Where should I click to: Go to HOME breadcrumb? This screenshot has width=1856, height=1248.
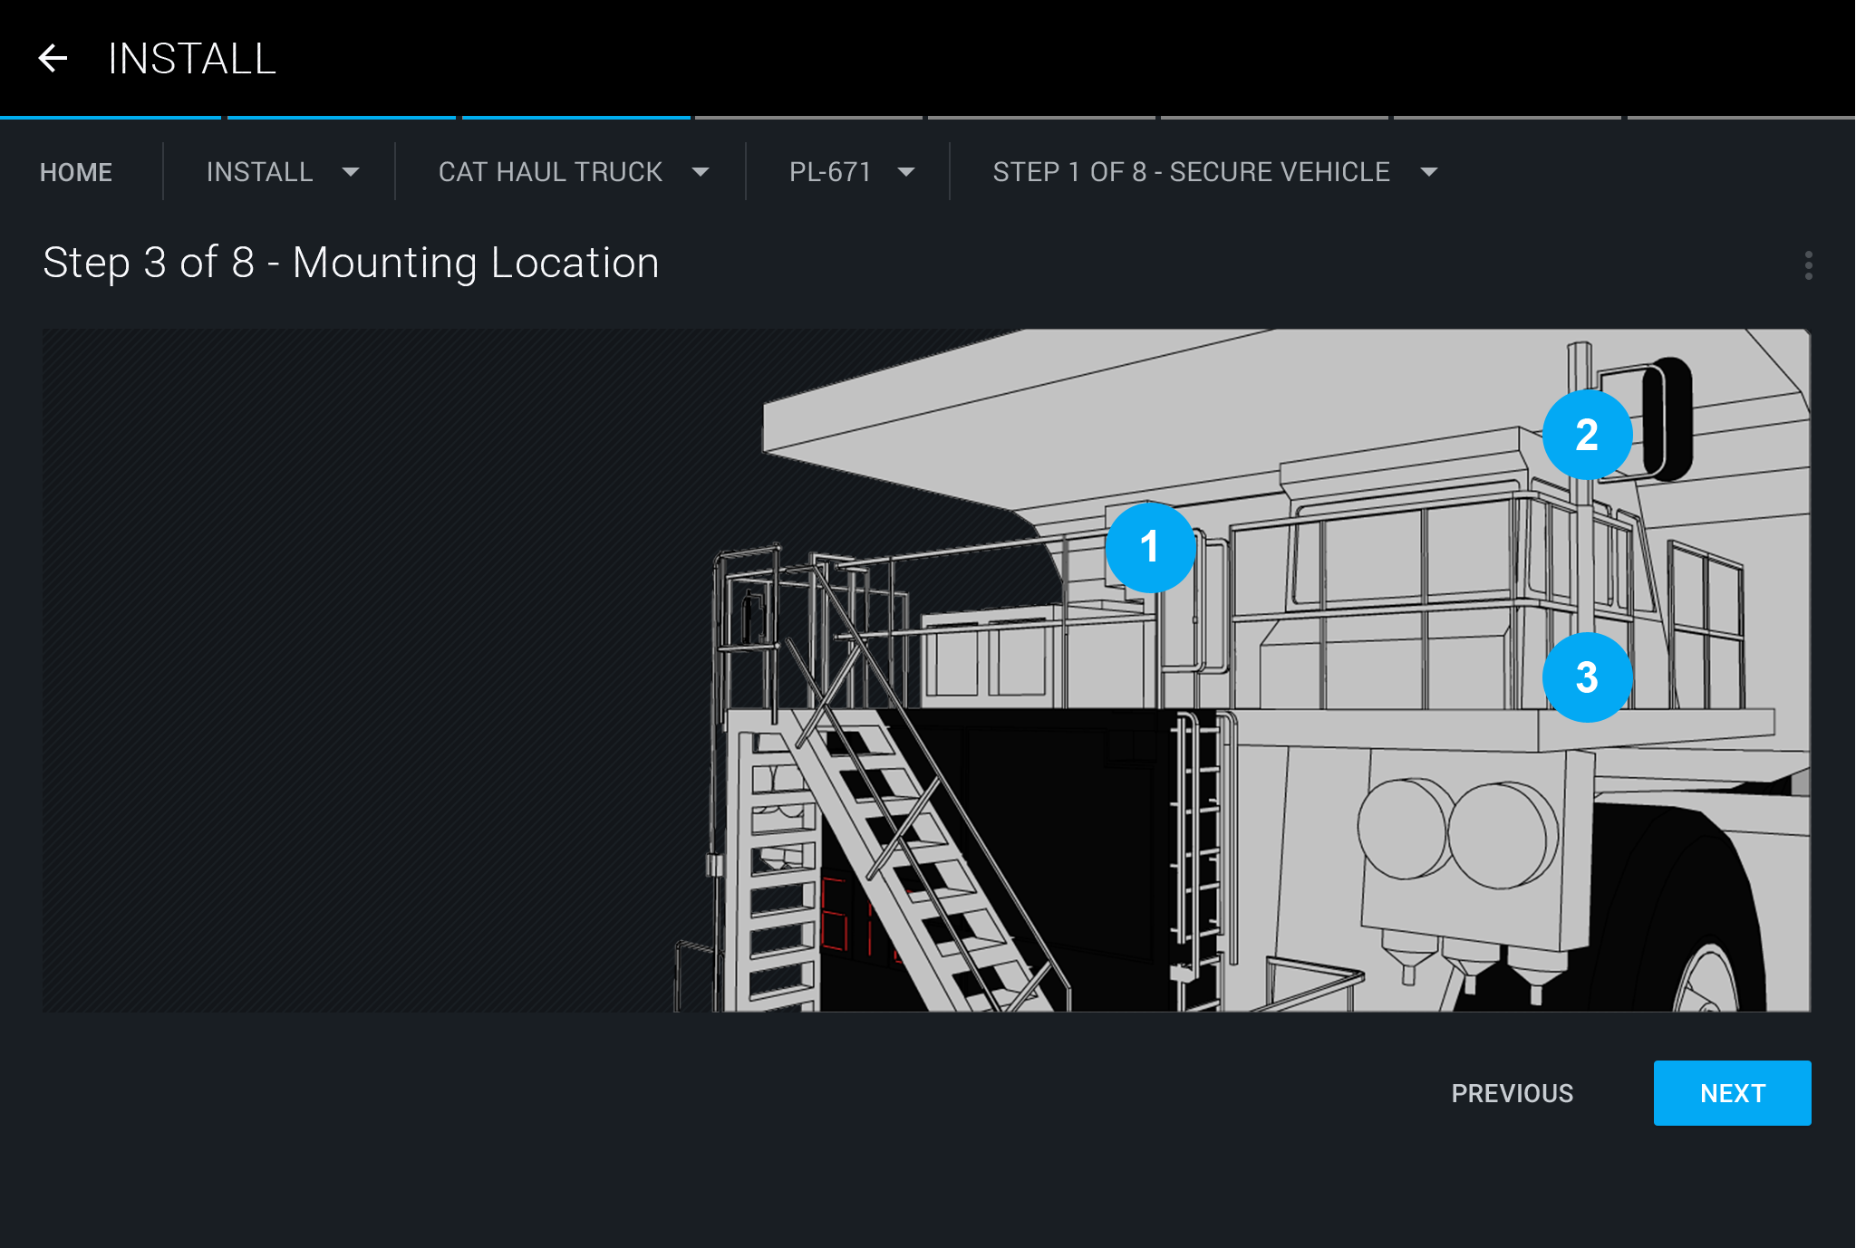coord(76,172)
